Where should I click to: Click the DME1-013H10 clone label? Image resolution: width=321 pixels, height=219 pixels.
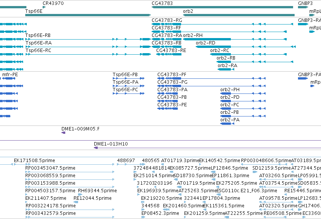click(x=111, y=144)
